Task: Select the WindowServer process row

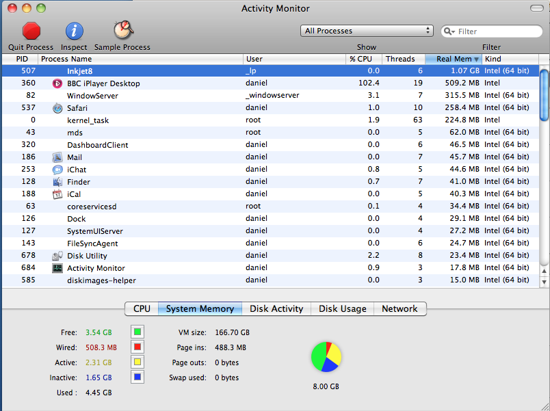Action: 270,95
